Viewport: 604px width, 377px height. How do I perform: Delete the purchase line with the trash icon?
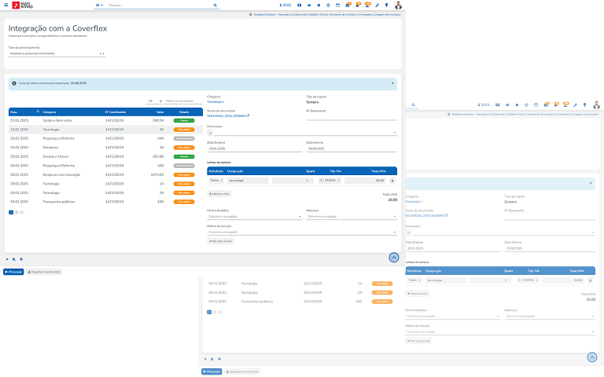(x=393, y=181)
